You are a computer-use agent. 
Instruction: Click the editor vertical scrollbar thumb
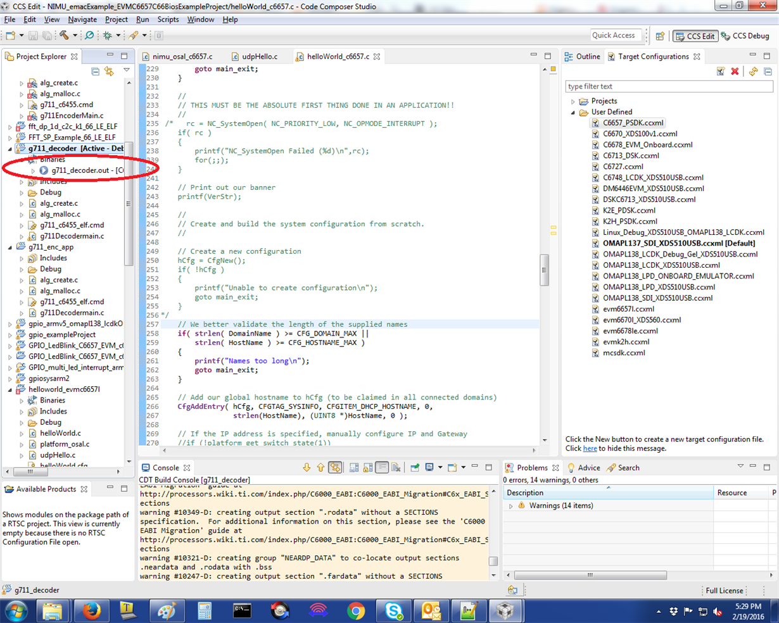(x=544, y=270)
